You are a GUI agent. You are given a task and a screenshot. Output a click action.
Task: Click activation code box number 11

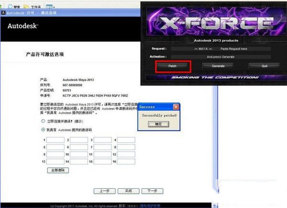[x=102, y=154]
